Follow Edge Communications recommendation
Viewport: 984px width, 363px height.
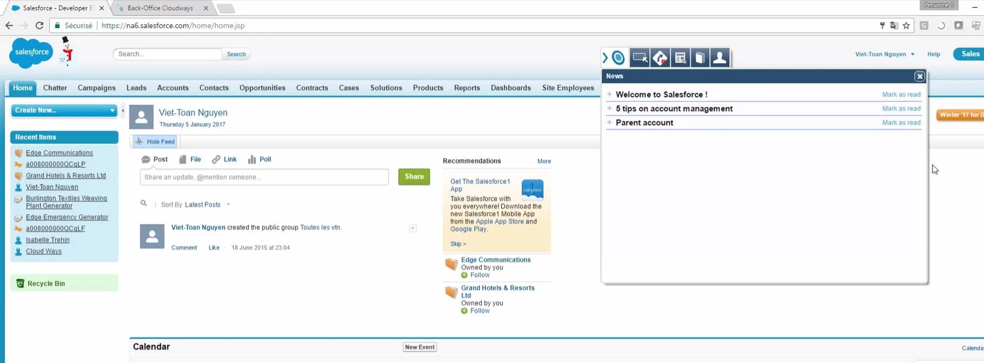pyautogui.click(x=476, y=275)
